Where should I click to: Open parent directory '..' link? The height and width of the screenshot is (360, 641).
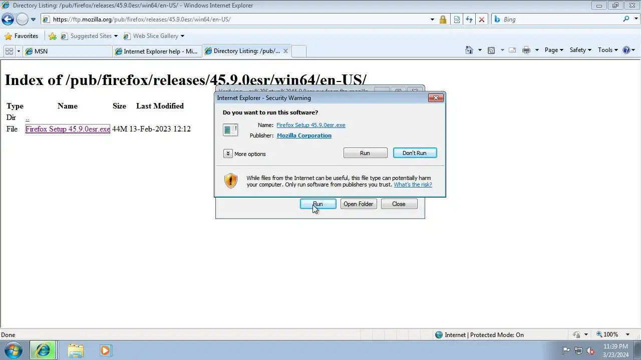point(28,117)
